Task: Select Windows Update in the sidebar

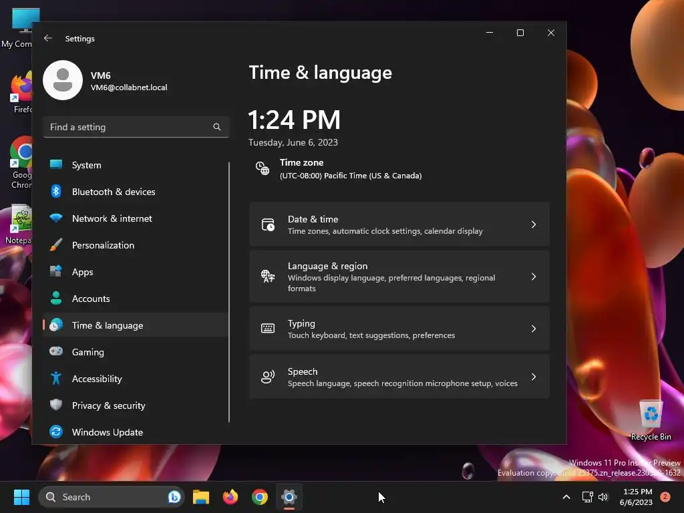Action: click(135, 432)
